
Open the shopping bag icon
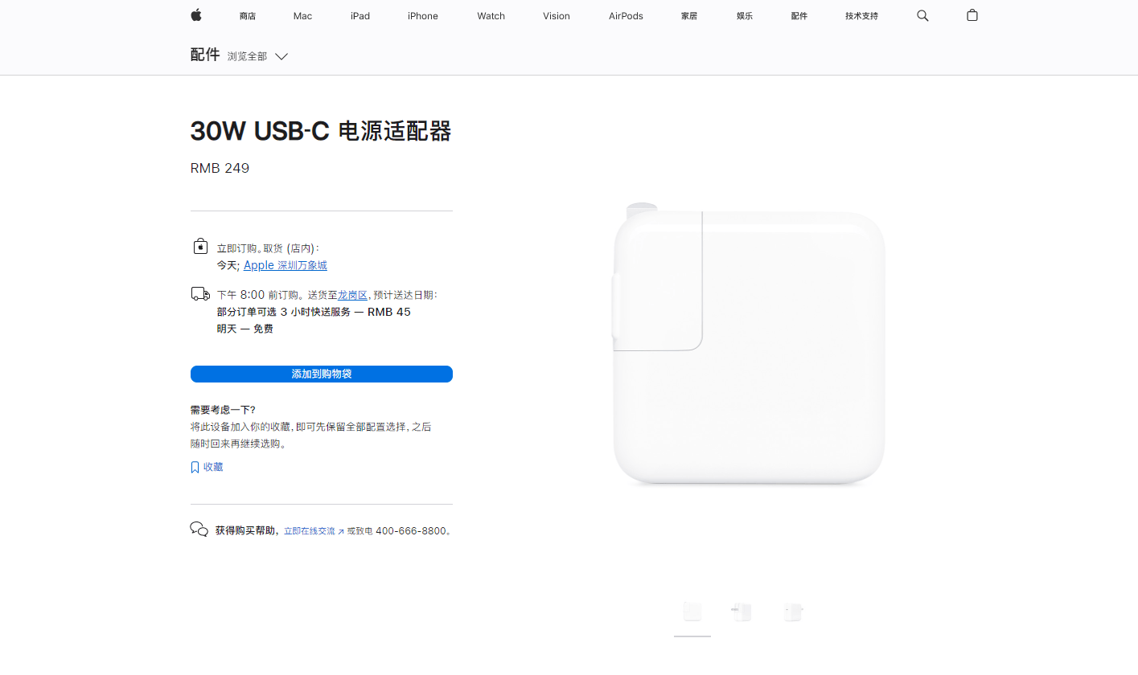(972, 15)
